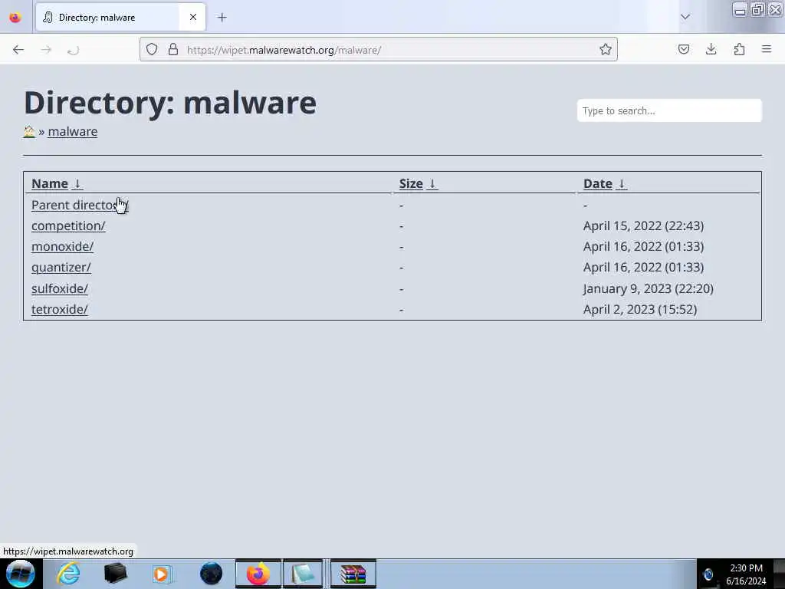Open the tetroxide/ folder
The height and width of the screenshot is (589, 785).
pyautogui.click(x=60, y=310)
